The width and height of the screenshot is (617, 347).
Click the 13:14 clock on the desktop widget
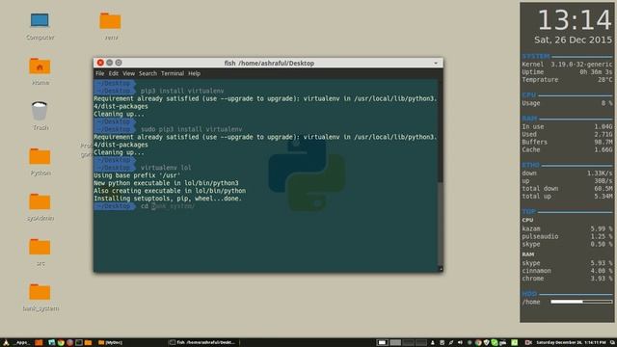575,19
